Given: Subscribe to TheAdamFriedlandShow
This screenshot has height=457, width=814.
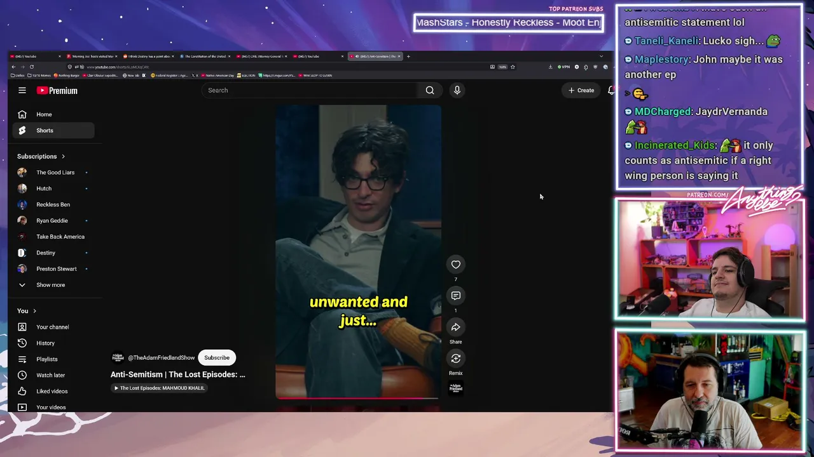Looking at the screenshot, I should [217, 357].
